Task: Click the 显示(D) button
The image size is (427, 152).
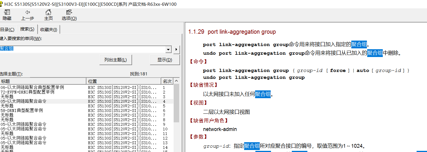Action: (165, 60)
